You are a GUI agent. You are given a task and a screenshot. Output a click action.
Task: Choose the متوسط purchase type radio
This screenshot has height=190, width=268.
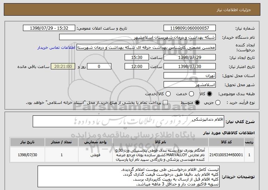[x=197, y=103]
